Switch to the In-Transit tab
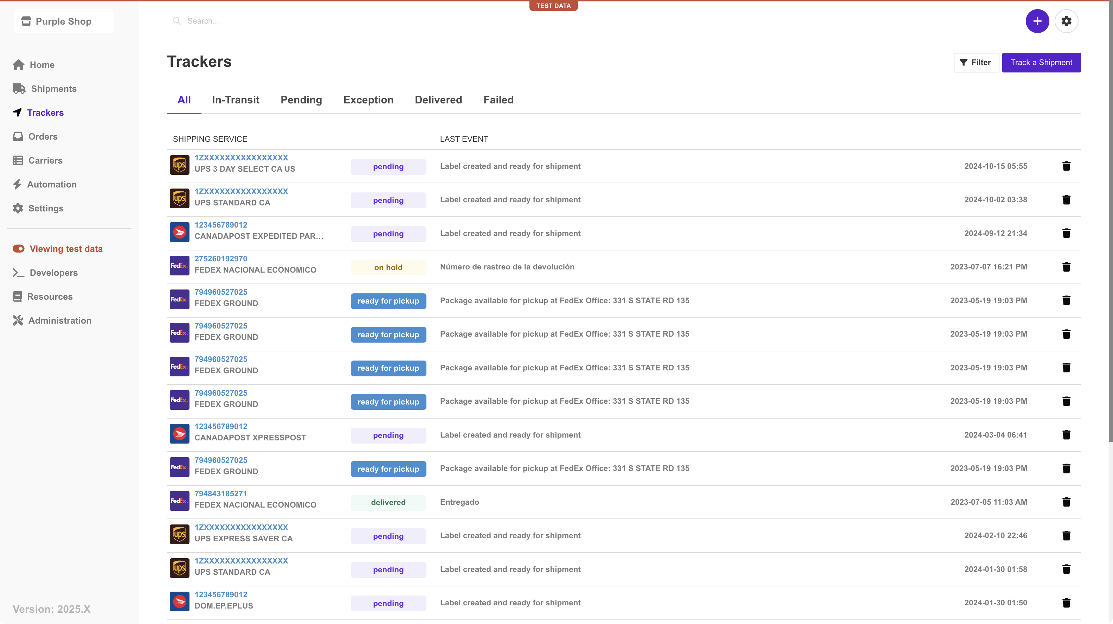This screenshot has height=624, width=1113. pyautogui.click(x=236, y=100)
